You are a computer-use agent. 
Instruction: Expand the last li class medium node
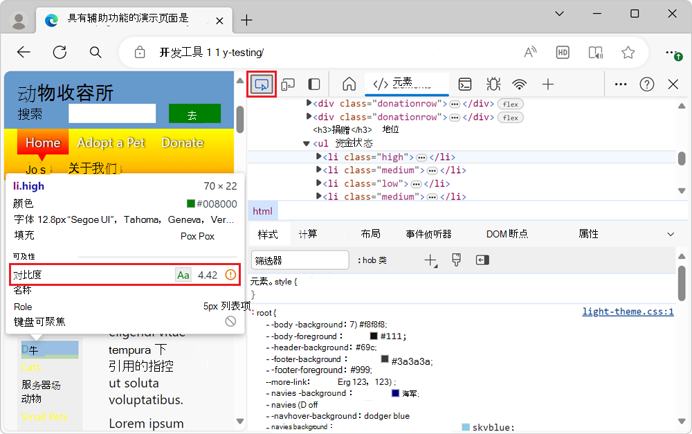318,196
